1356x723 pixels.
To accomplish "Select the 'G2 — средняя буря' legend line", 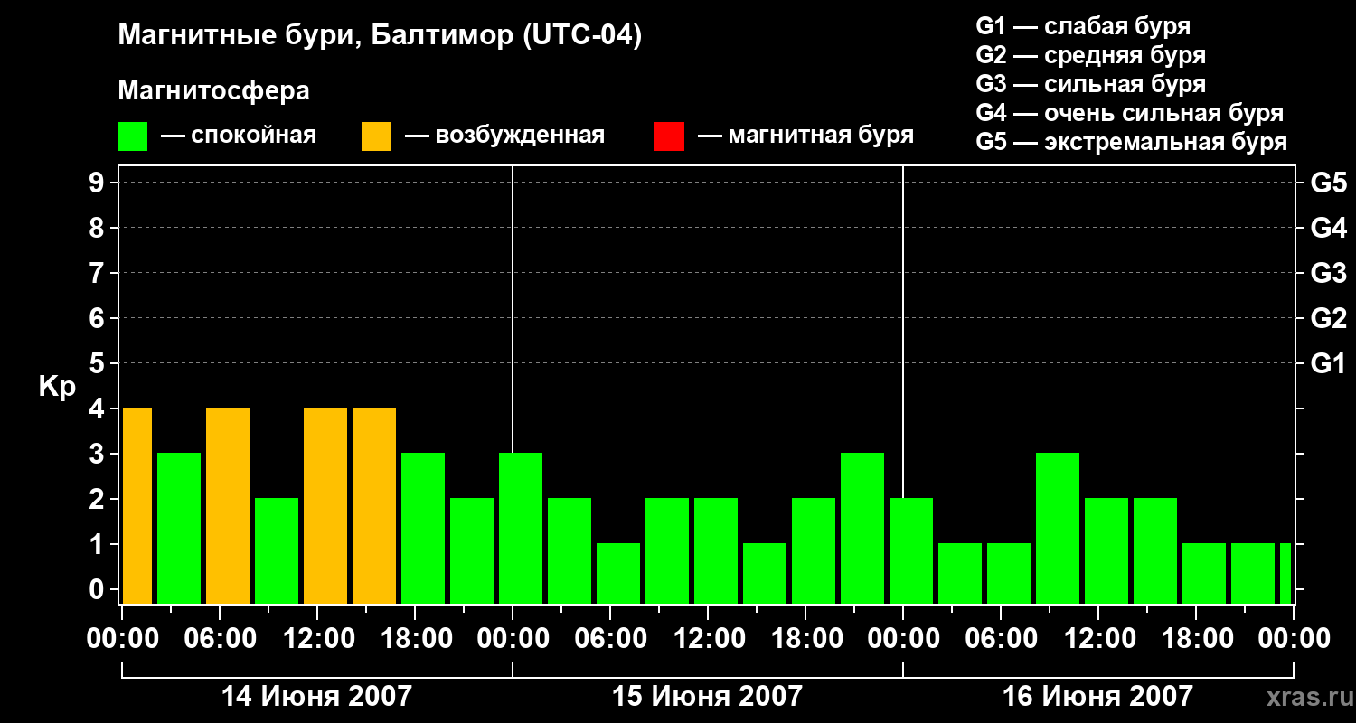I will pyautogui.click(x=1090, y=55).
